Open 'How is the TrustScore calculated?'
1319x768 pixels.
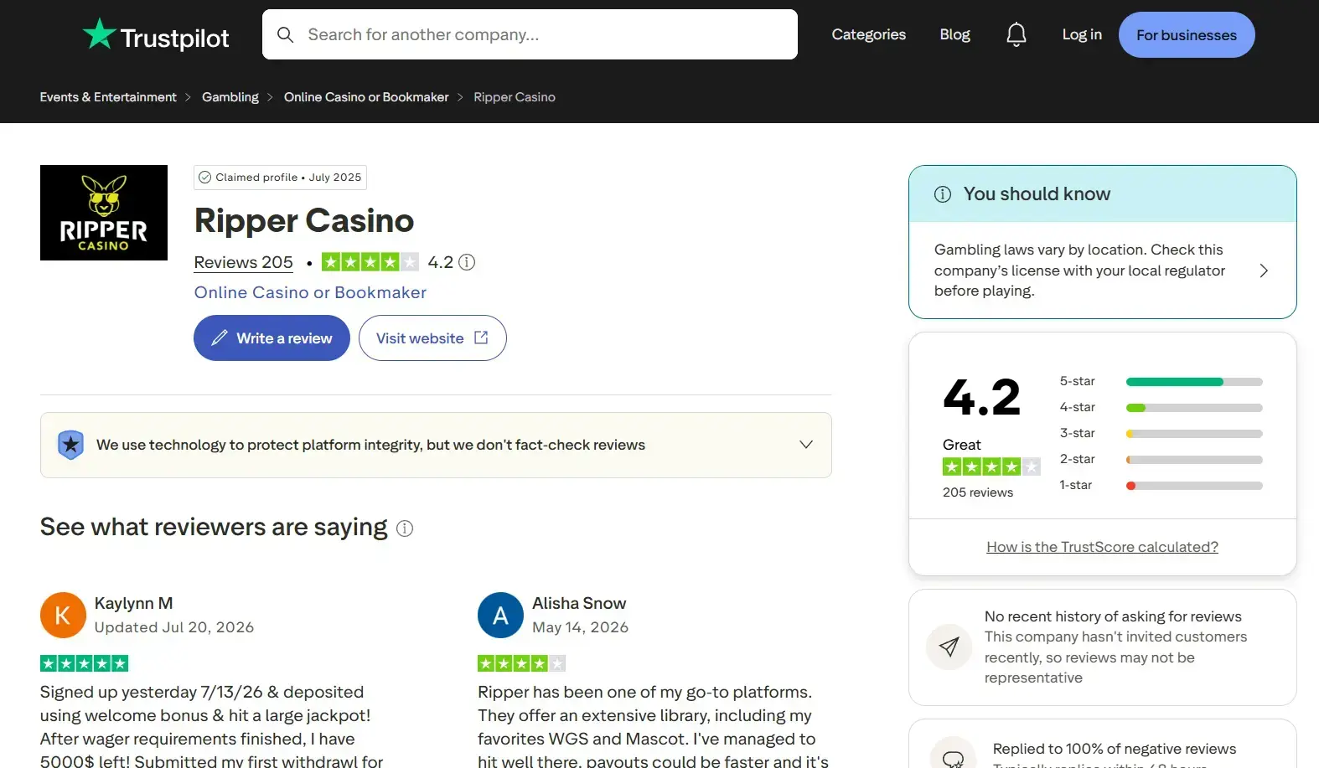coord(1102,547)
